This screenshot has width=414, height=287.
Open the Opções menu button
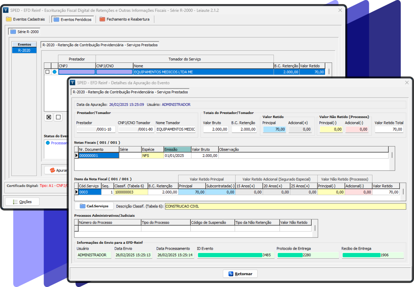[x=22, y=202]
